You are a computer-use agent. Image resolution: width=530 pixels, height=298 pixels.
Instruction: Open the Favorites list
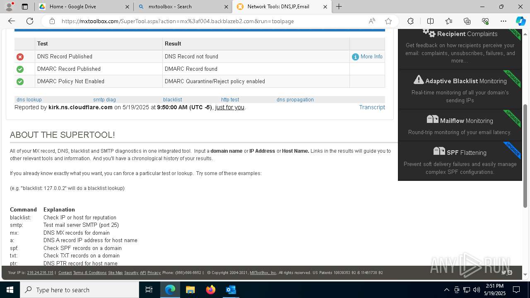tap(449, 21)
